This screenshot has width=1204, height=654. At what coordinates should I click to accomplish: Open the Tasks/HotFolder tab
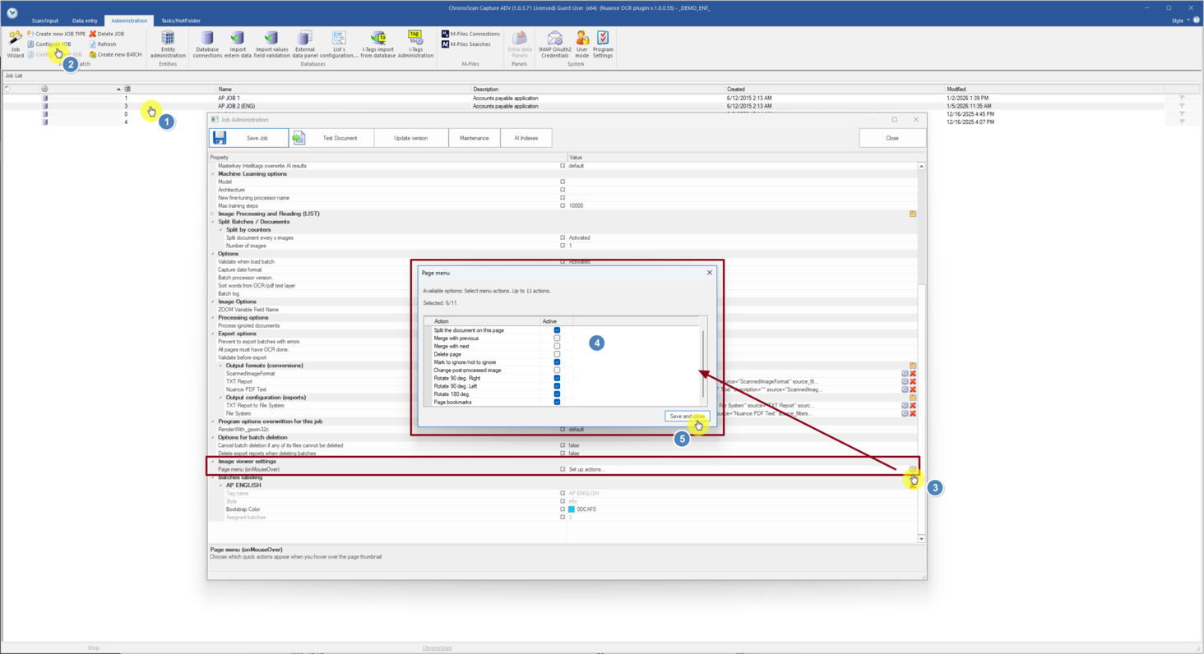click(x=180, y=21)
